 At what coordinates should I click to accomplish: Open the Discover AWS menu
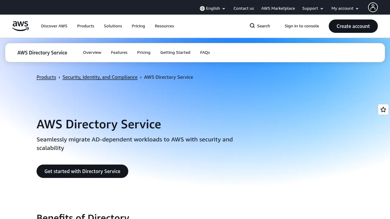(x=54, y=26)
